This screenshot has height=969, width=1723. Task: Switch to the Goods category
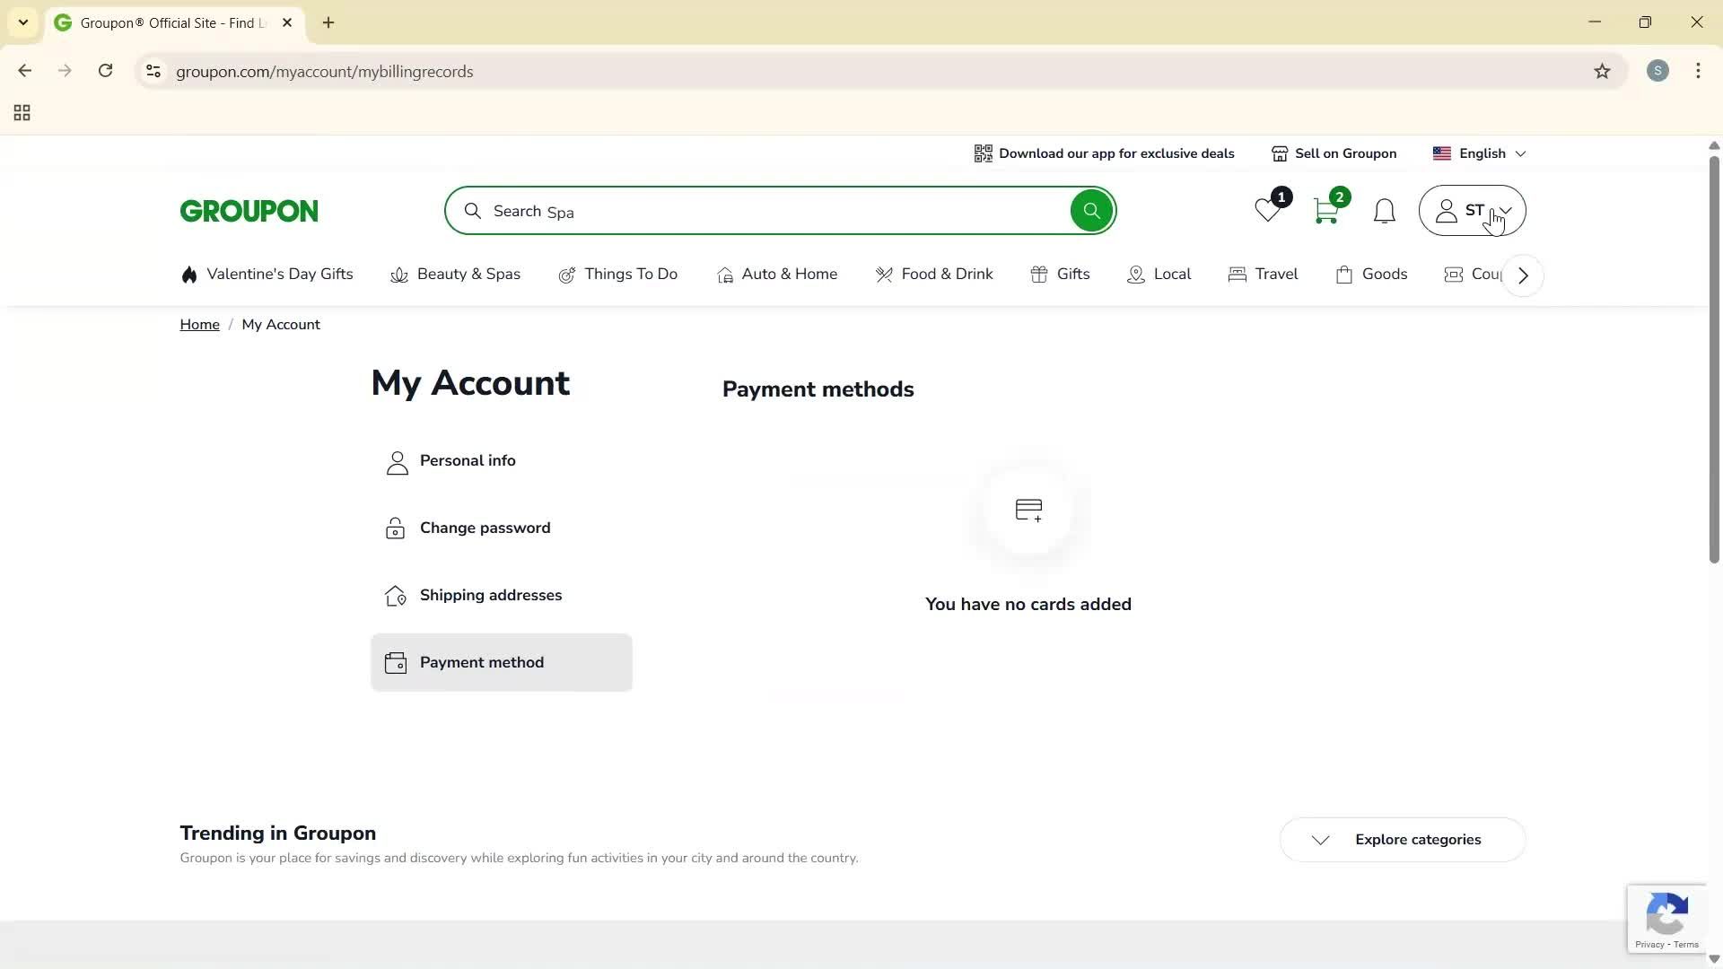click(x=1385, y=275)
